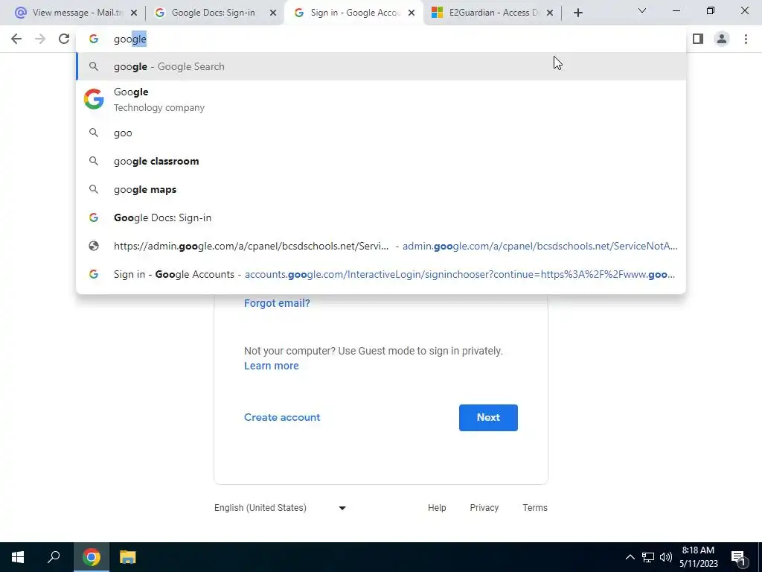The height and width of the screenshot is (572, 762).
Task: Open the Google Docs: Sign-in history suggestion
Action: [x=382, y=217]
